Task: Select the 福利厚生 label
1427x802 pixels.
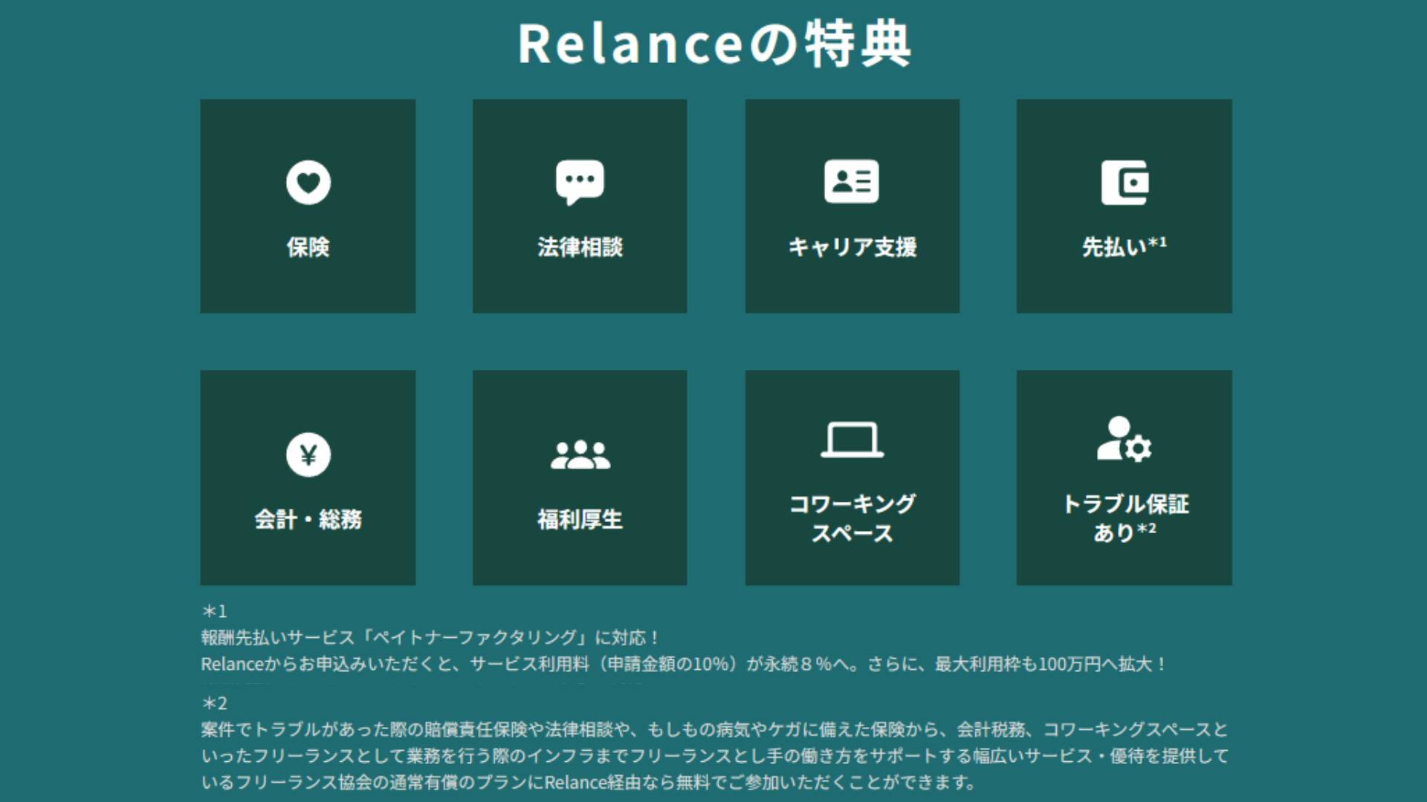Action: click(x=580, y=519)
